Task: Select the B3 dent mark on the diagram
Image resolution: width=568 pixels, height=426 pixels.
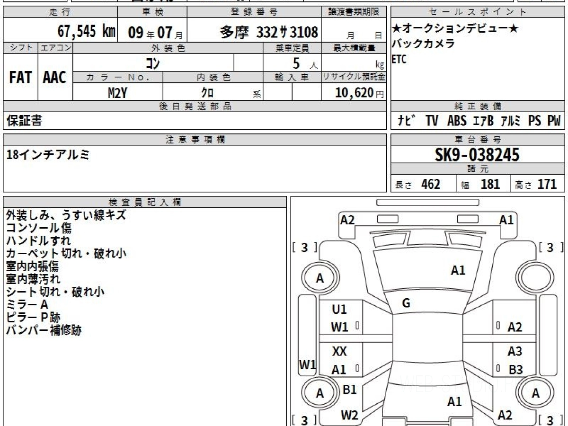Action: pos(515,370)
